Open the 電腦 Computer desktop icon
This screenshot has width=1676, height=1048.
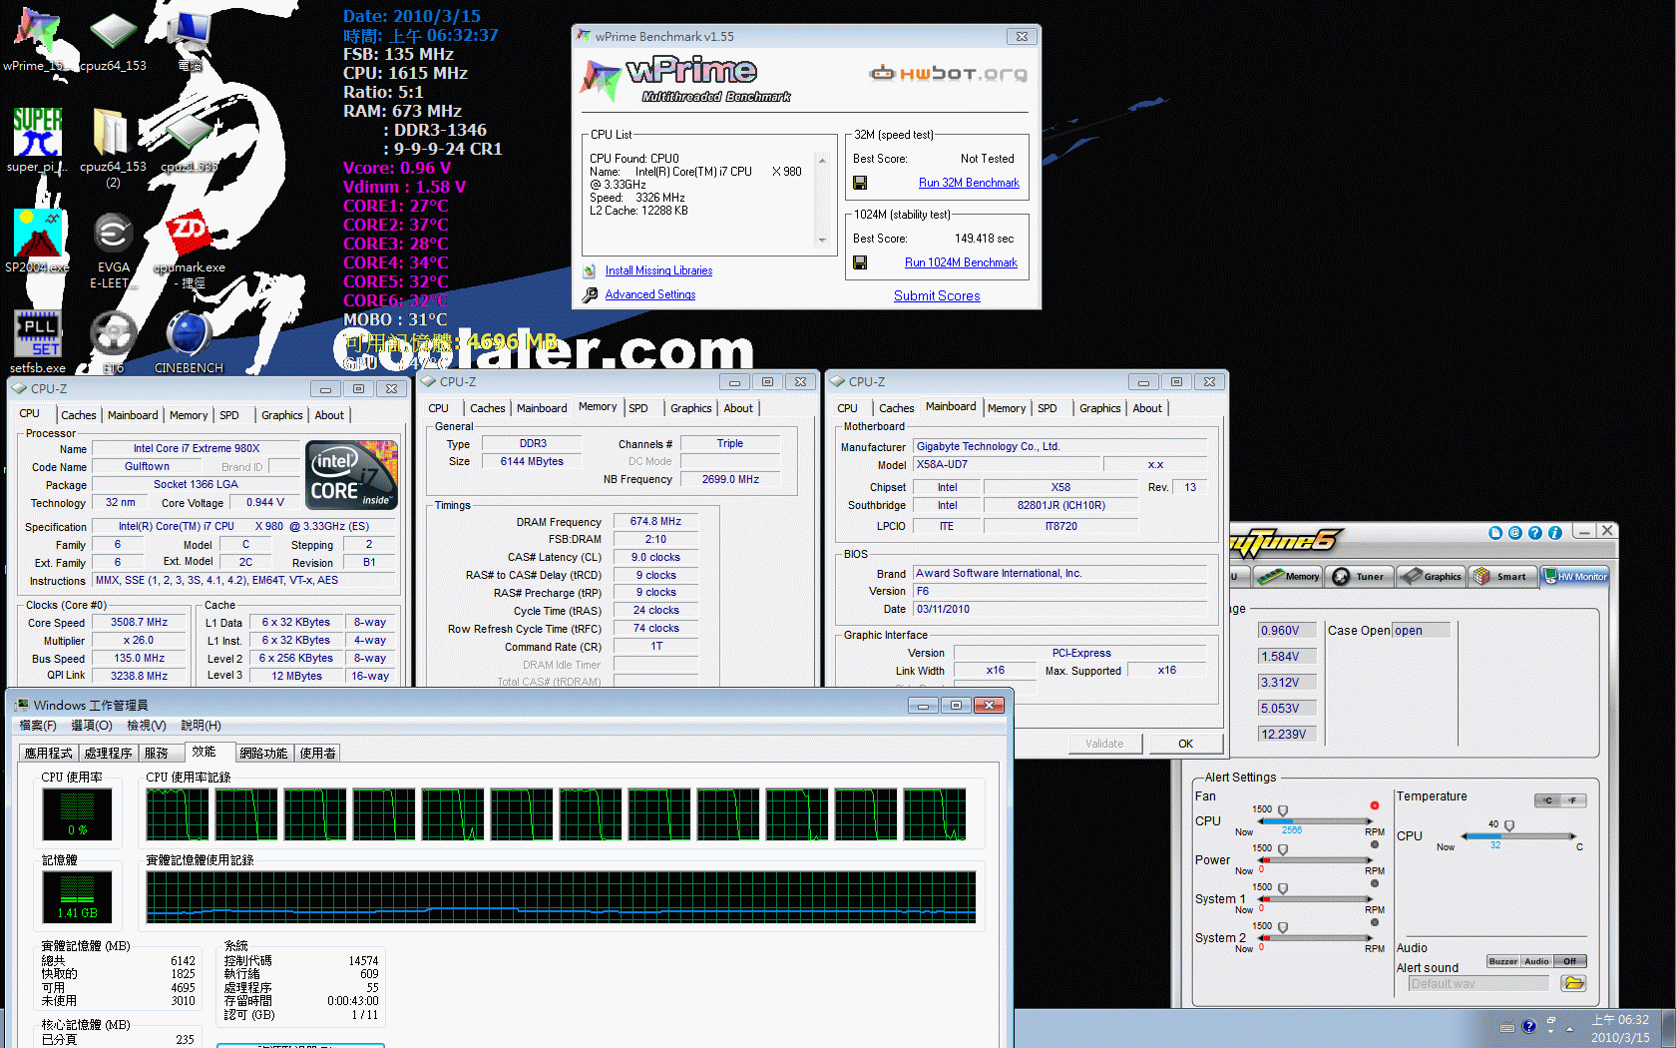(189, 32)
